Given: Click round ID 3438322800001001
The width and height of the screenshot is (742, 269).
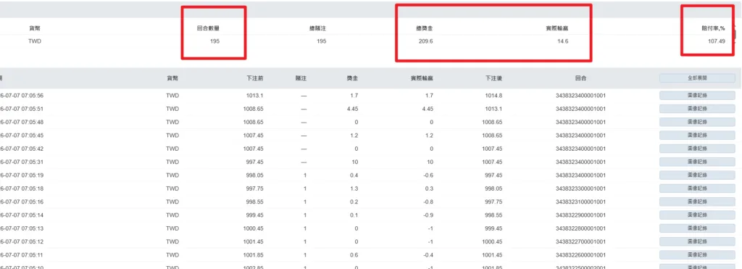Looking at the screenshot, I should click(x=581, y=228).
